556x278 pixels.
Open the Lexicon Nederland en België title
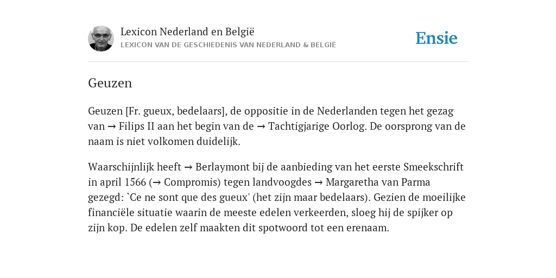pos(187,31)
